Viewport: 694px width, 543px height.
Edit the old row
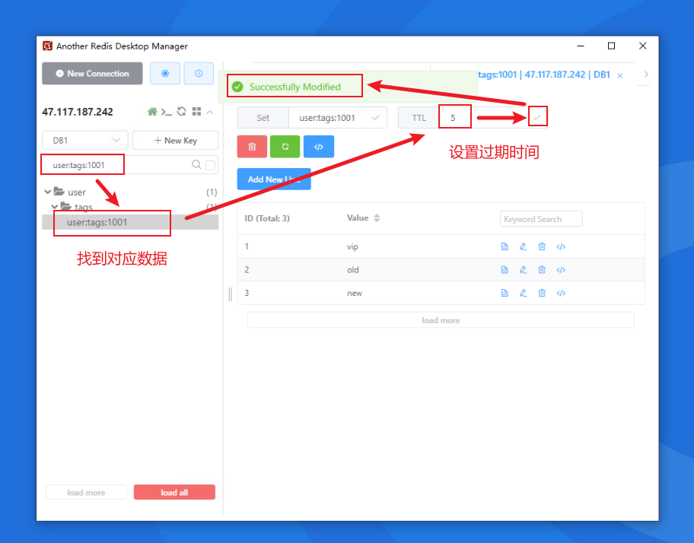point(523,270)
